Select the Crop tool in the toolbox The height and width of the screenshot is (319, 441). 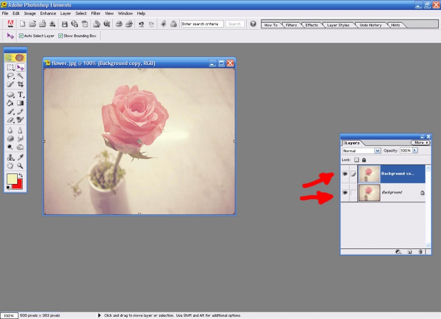(x=20, y=84)
